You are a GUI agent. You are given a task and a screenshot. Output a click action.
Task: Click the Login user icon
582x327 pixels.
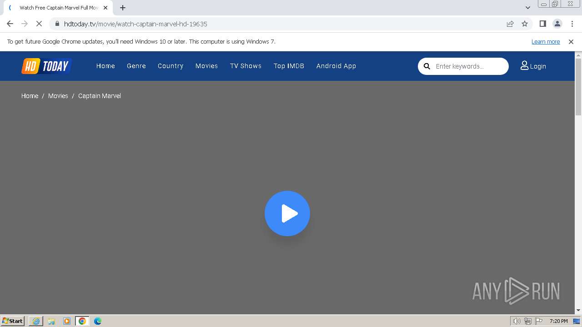(524, 65)
